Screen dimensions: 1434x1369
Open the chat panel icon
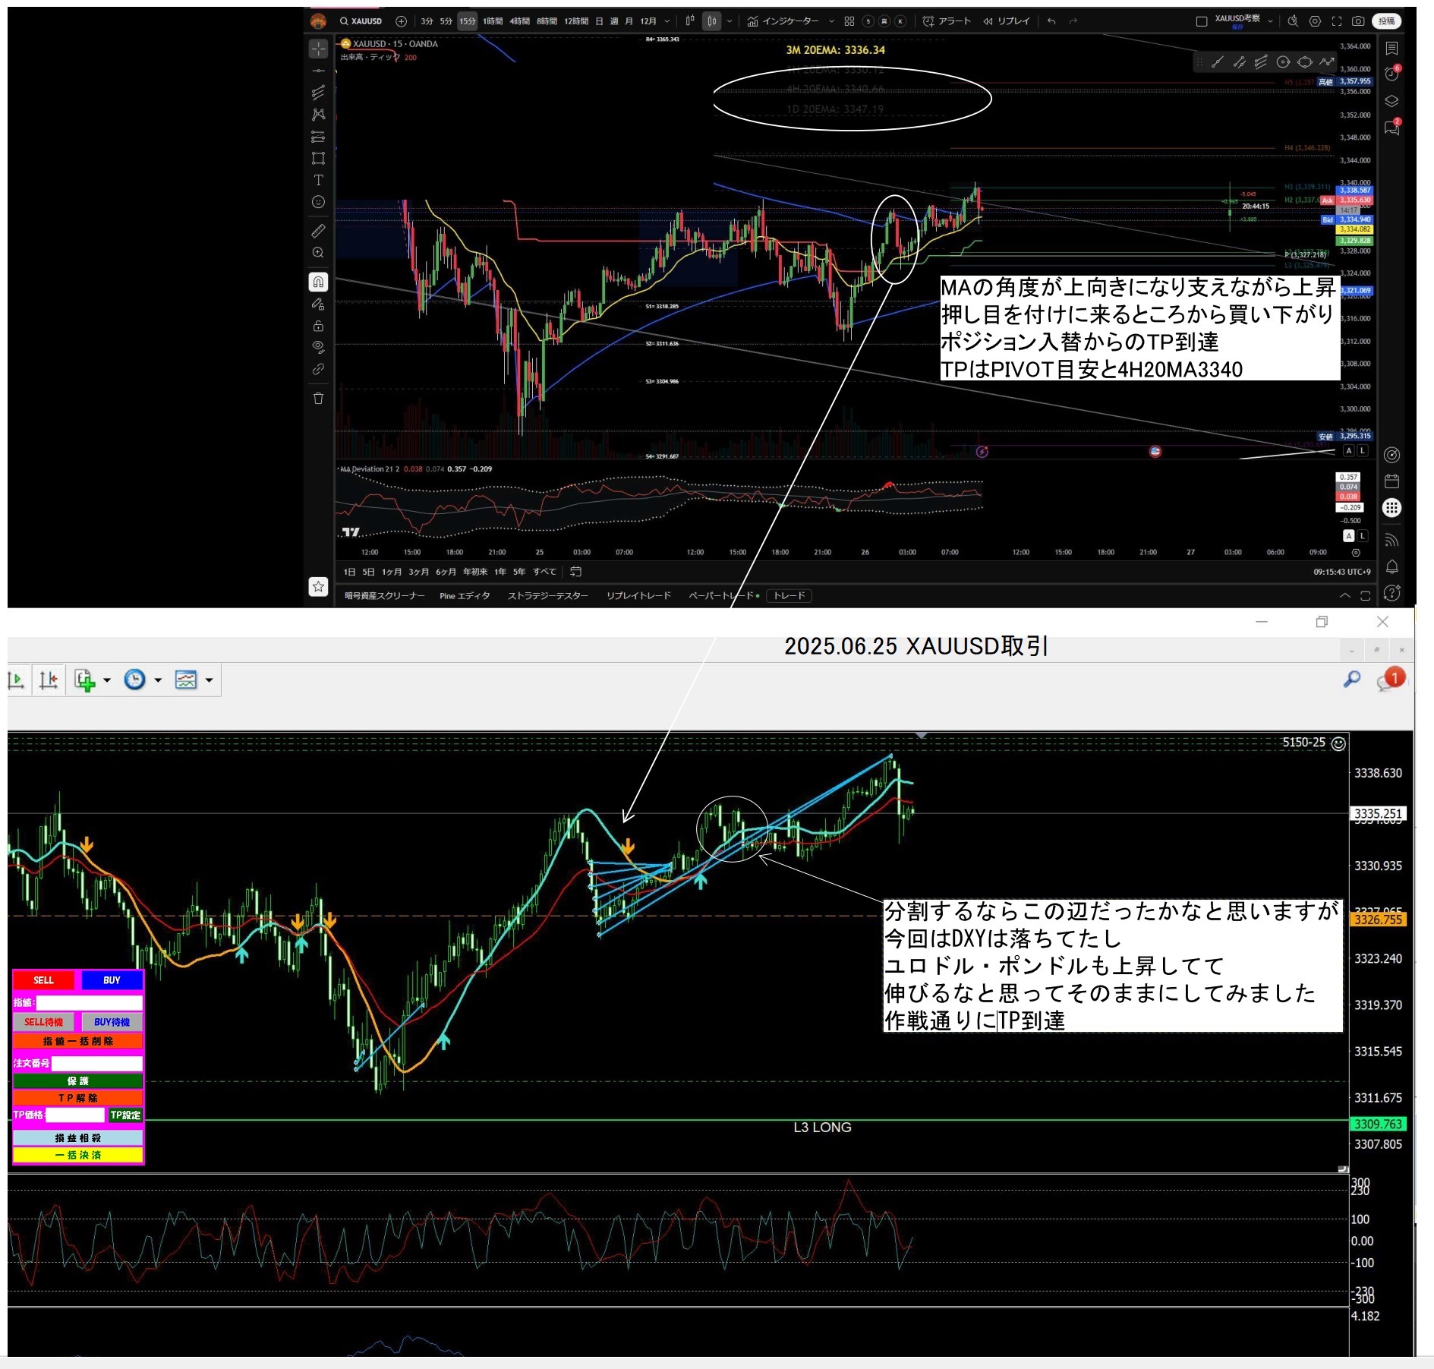pyautogui.click(x=1391, y=128)
